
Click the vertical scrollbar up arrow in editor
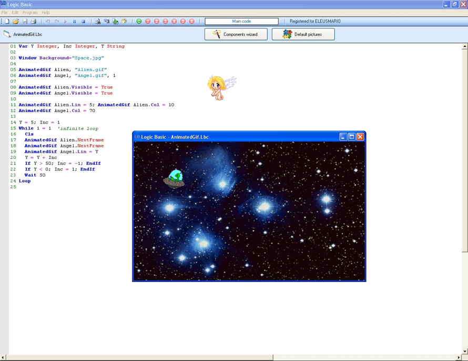465,47
